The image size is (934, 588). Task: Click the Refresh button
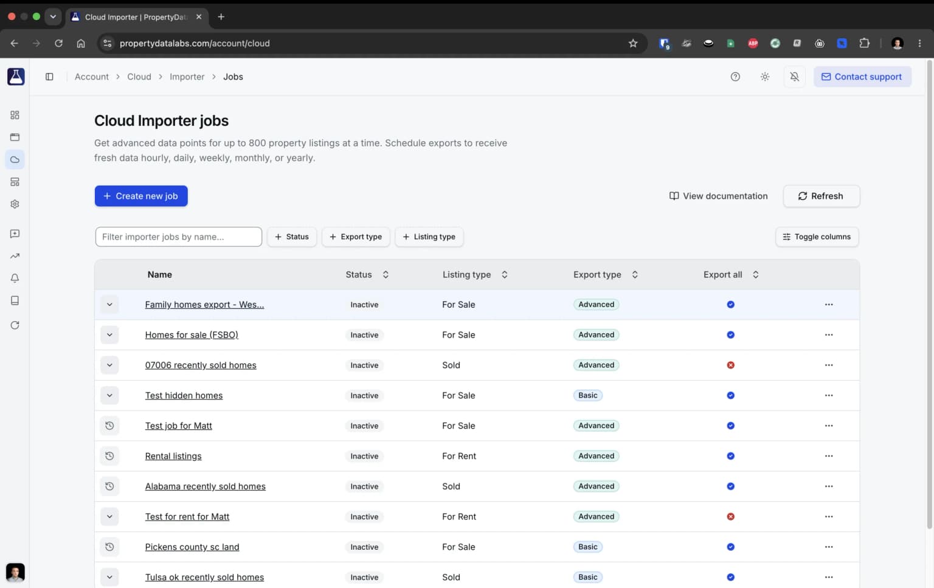pyautogui.click(x=822, y=196)
